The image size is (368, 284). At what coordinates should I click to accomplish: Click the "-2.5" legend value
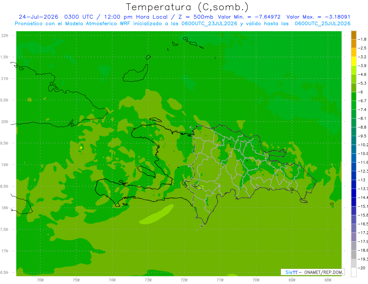click(x=362, y=48)
